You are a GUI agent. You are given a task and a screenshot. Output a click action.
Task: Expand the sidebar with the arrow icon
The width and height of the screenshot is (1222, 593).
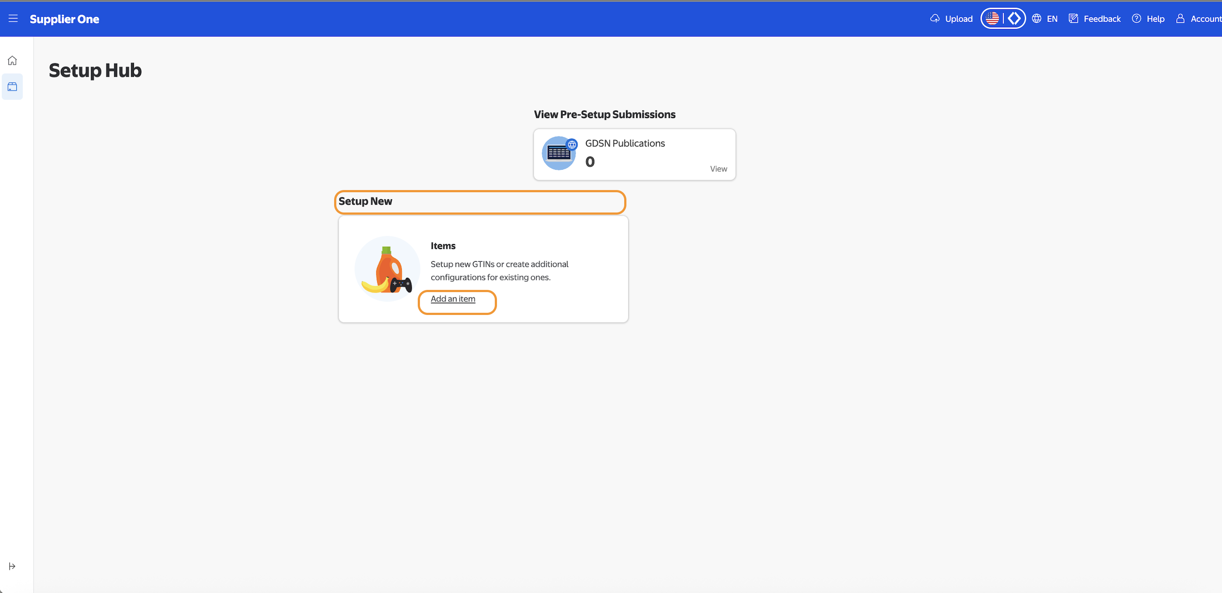(x=12, y=566)
